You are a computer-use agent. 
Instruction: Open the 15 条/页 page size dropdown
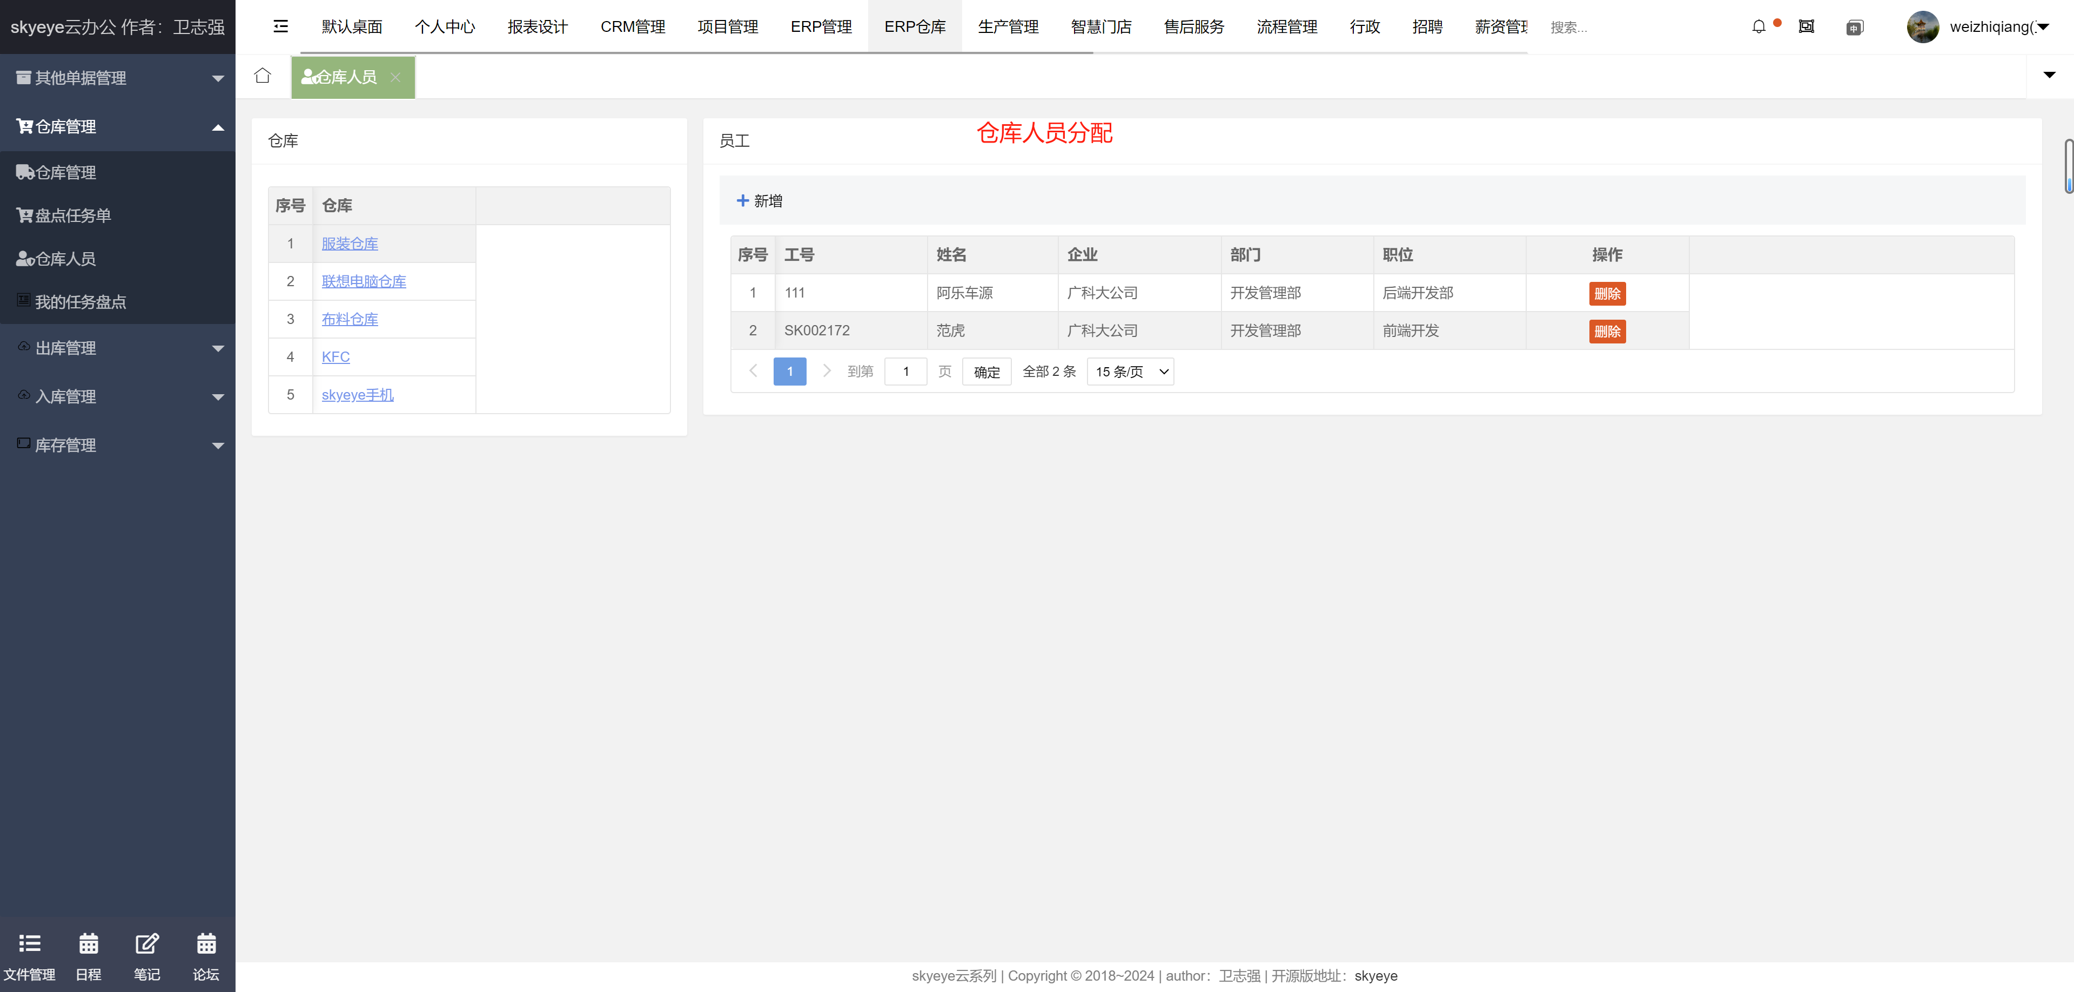tap(1130, 372)
